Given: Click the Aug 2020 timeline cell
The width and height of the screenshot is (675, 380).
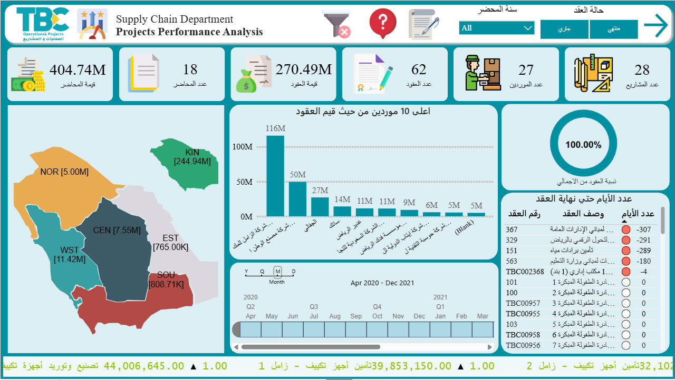Looking at the screenshot, I should (x=335, y=329).
